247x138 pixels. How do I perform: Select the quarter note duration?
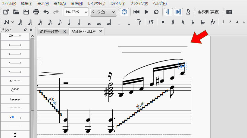[69, 22]
